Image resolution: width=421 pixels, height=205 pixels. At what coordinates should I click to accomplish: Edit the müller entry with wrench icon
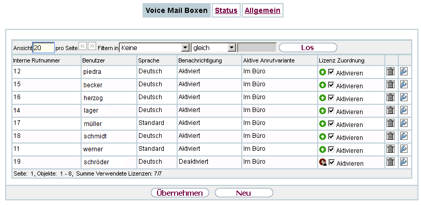click(403, 123)
